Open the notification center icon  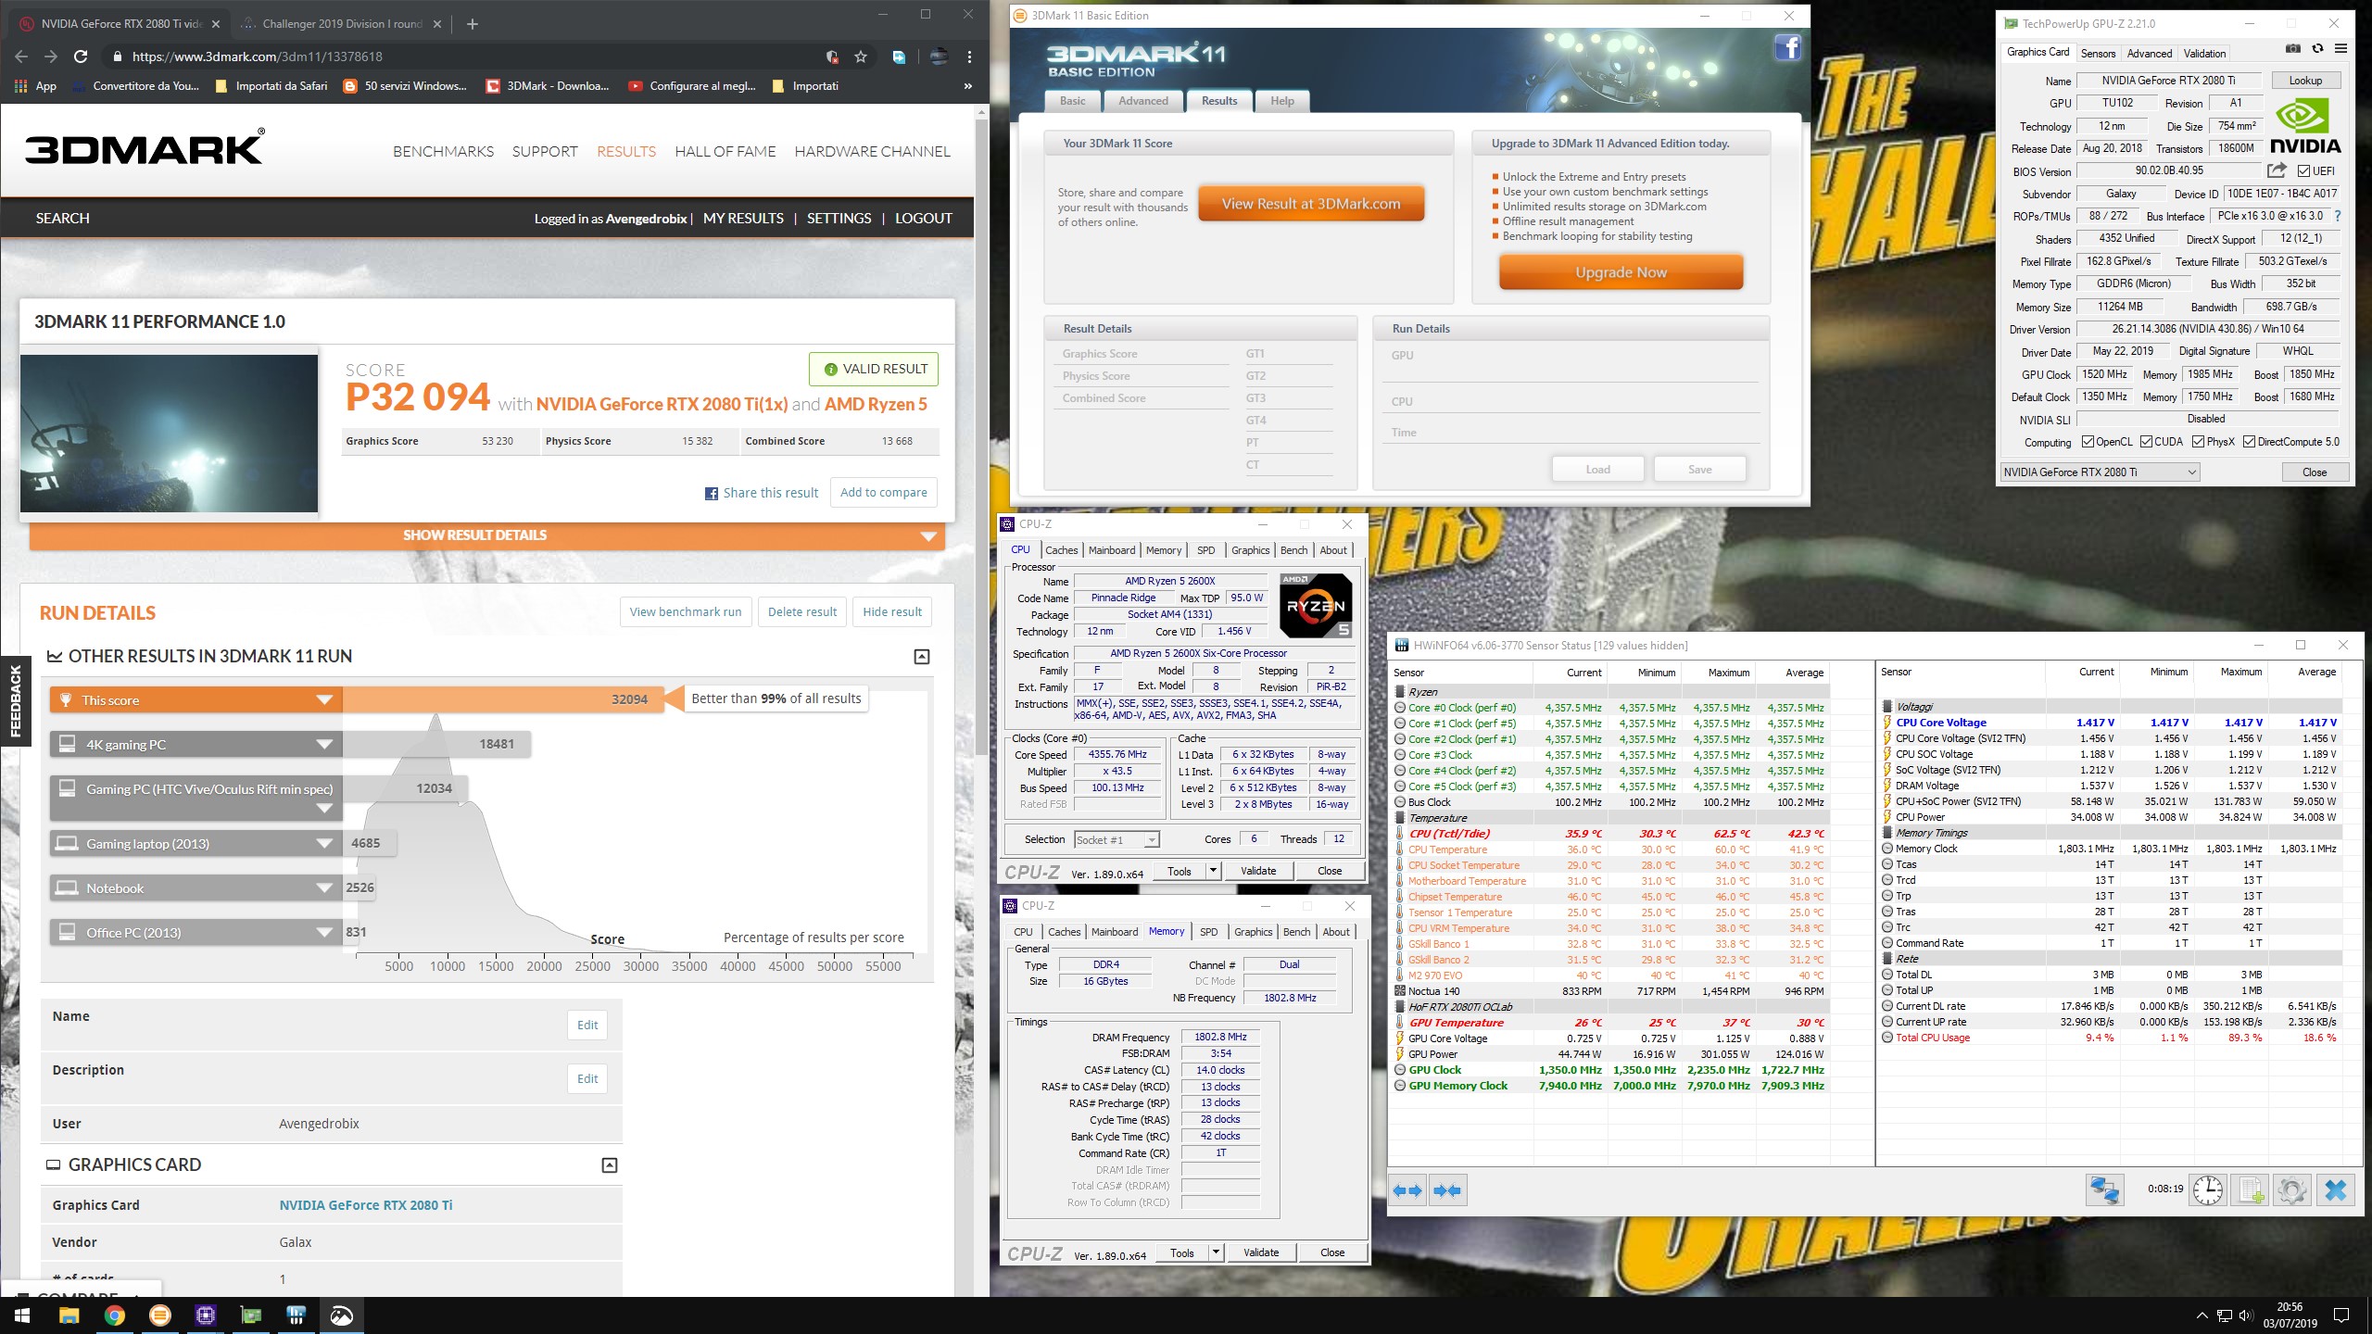[x=2341, y=1315]
